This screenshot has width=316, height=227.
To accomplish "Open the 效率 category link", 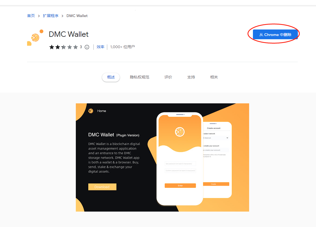I will (x=100, y=47).
